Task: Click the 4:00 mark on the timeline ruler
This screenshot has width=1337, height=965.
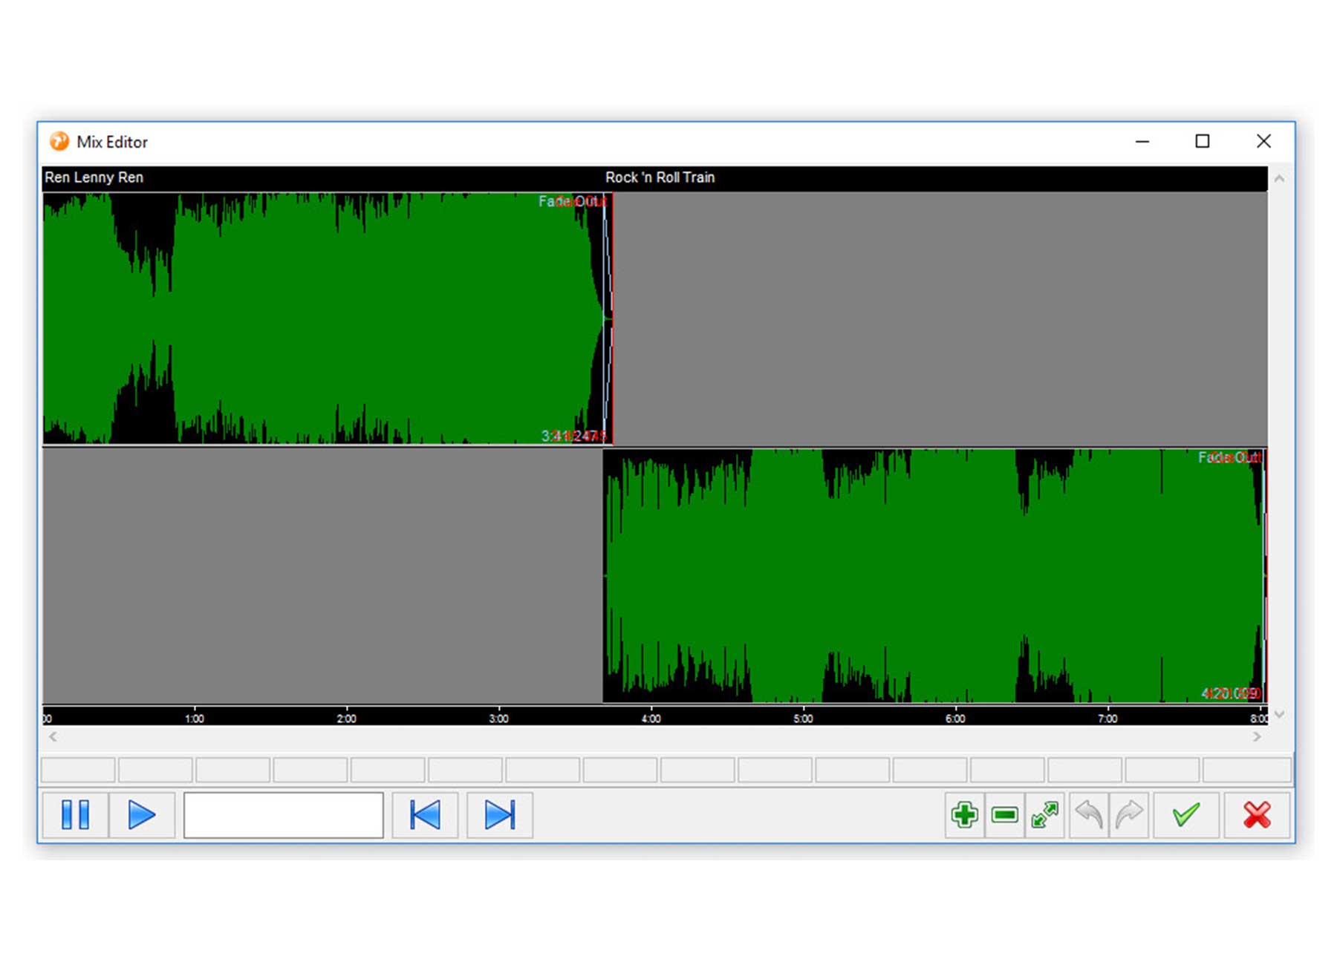Action: (651, 719)
